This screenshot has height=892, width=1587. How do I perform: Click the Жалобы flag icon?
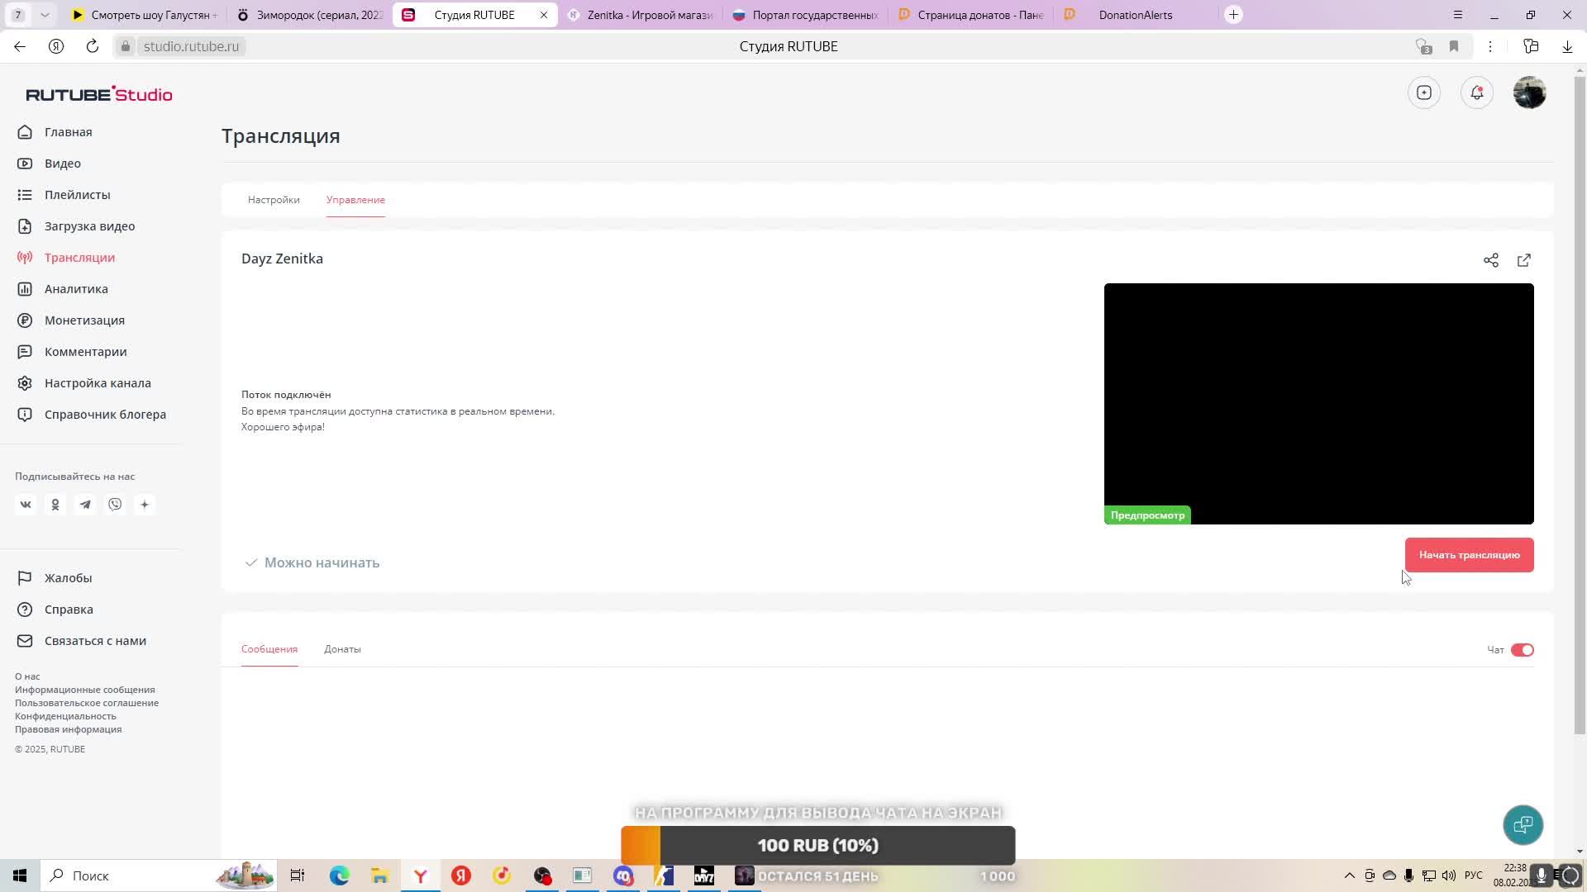(25, 578)
